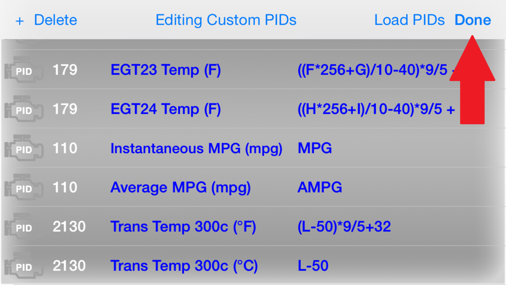
Task: Open the EGT23 Temp (F) entry
Action: point(253,70)
